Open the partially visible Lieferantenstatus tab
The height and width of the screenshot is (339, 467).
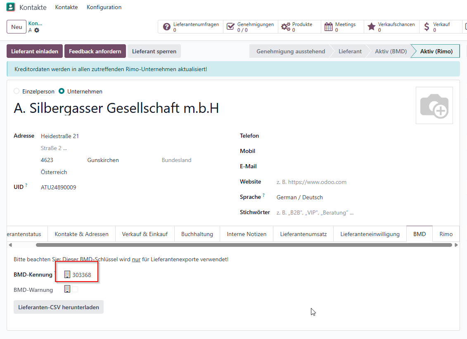[27, 234]
